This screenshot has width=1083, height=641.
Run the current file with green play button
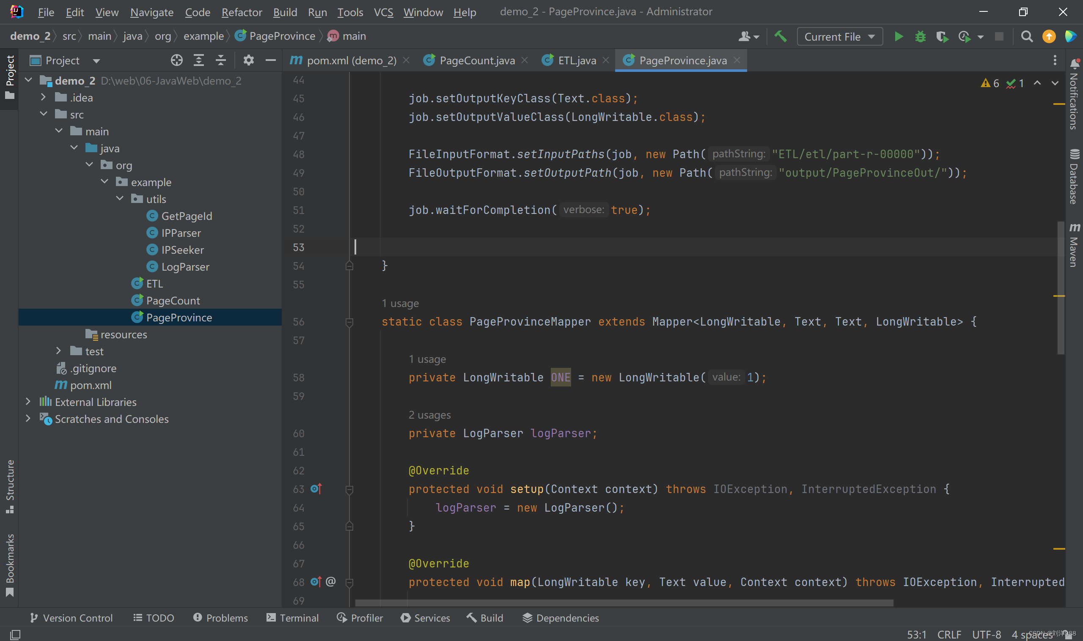[x=898, y=37]
